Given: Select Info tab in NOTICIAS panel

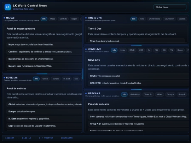Looking at the screenshot, I should tap(36, 79).
